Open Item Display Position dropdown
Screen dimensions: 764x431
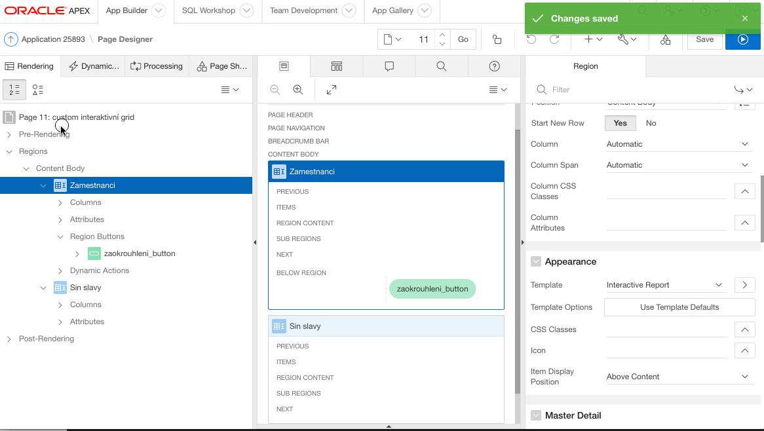tap(678, 377)
